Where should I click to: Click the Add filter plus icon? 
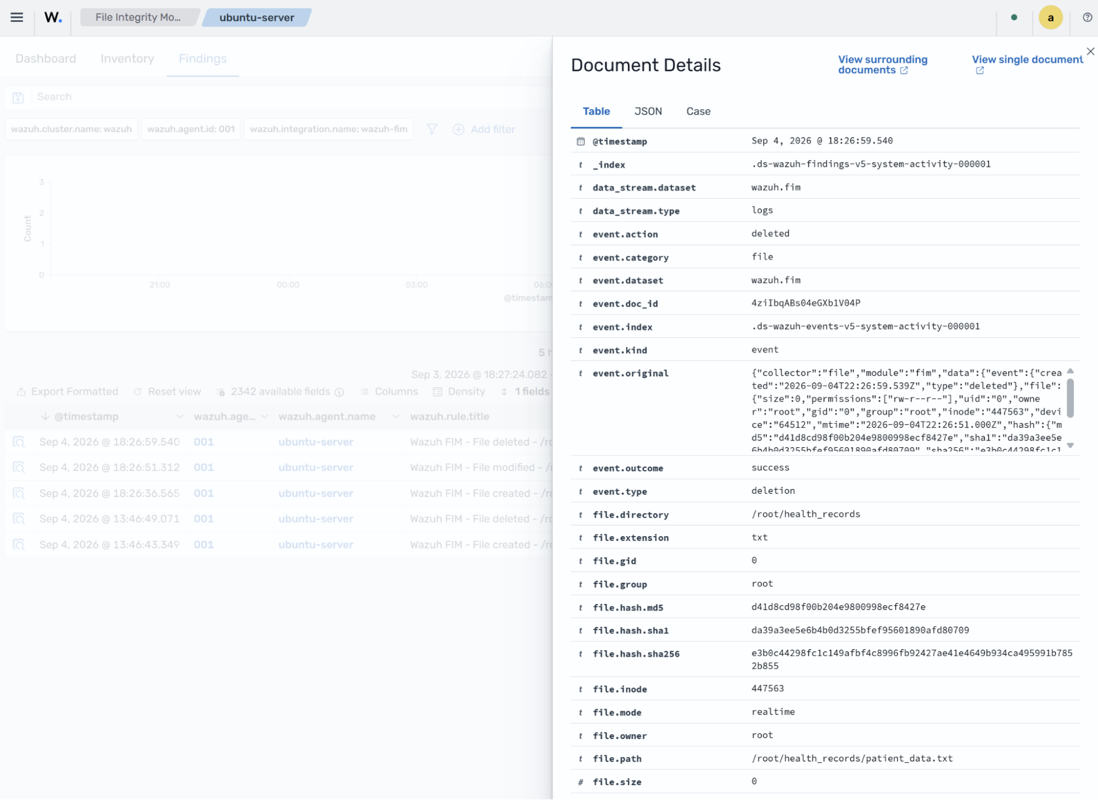458,129
